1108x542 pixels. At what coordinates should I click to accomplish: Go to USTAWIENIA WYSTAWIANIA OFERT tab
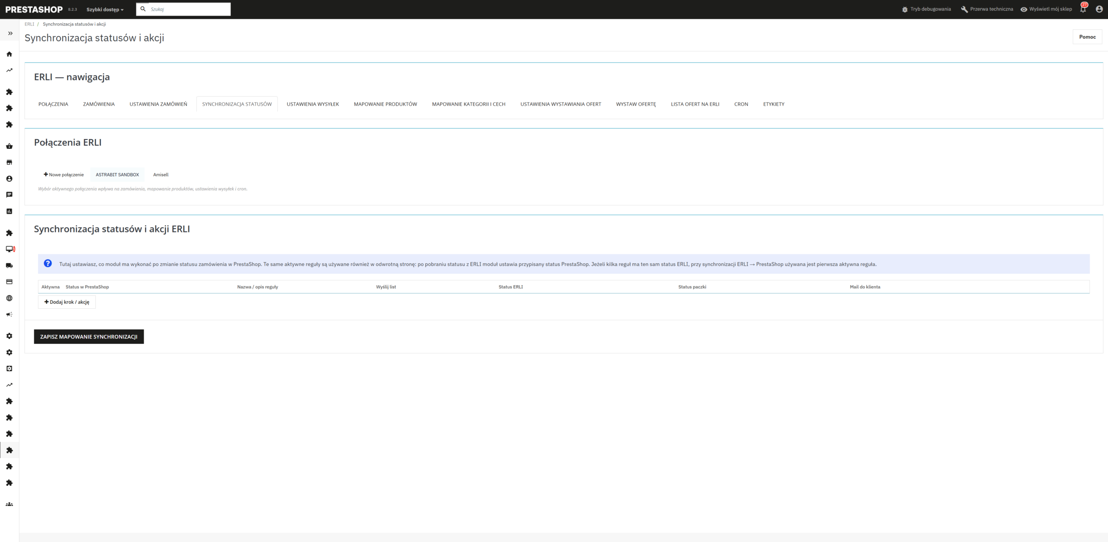click(x=561, y=104)
